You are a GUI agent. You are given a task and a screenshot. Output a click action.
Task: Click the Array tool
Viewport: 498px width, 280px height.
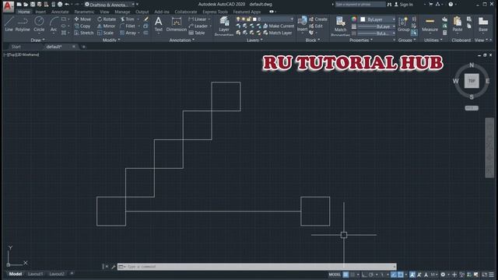click(x=128, y=33)
